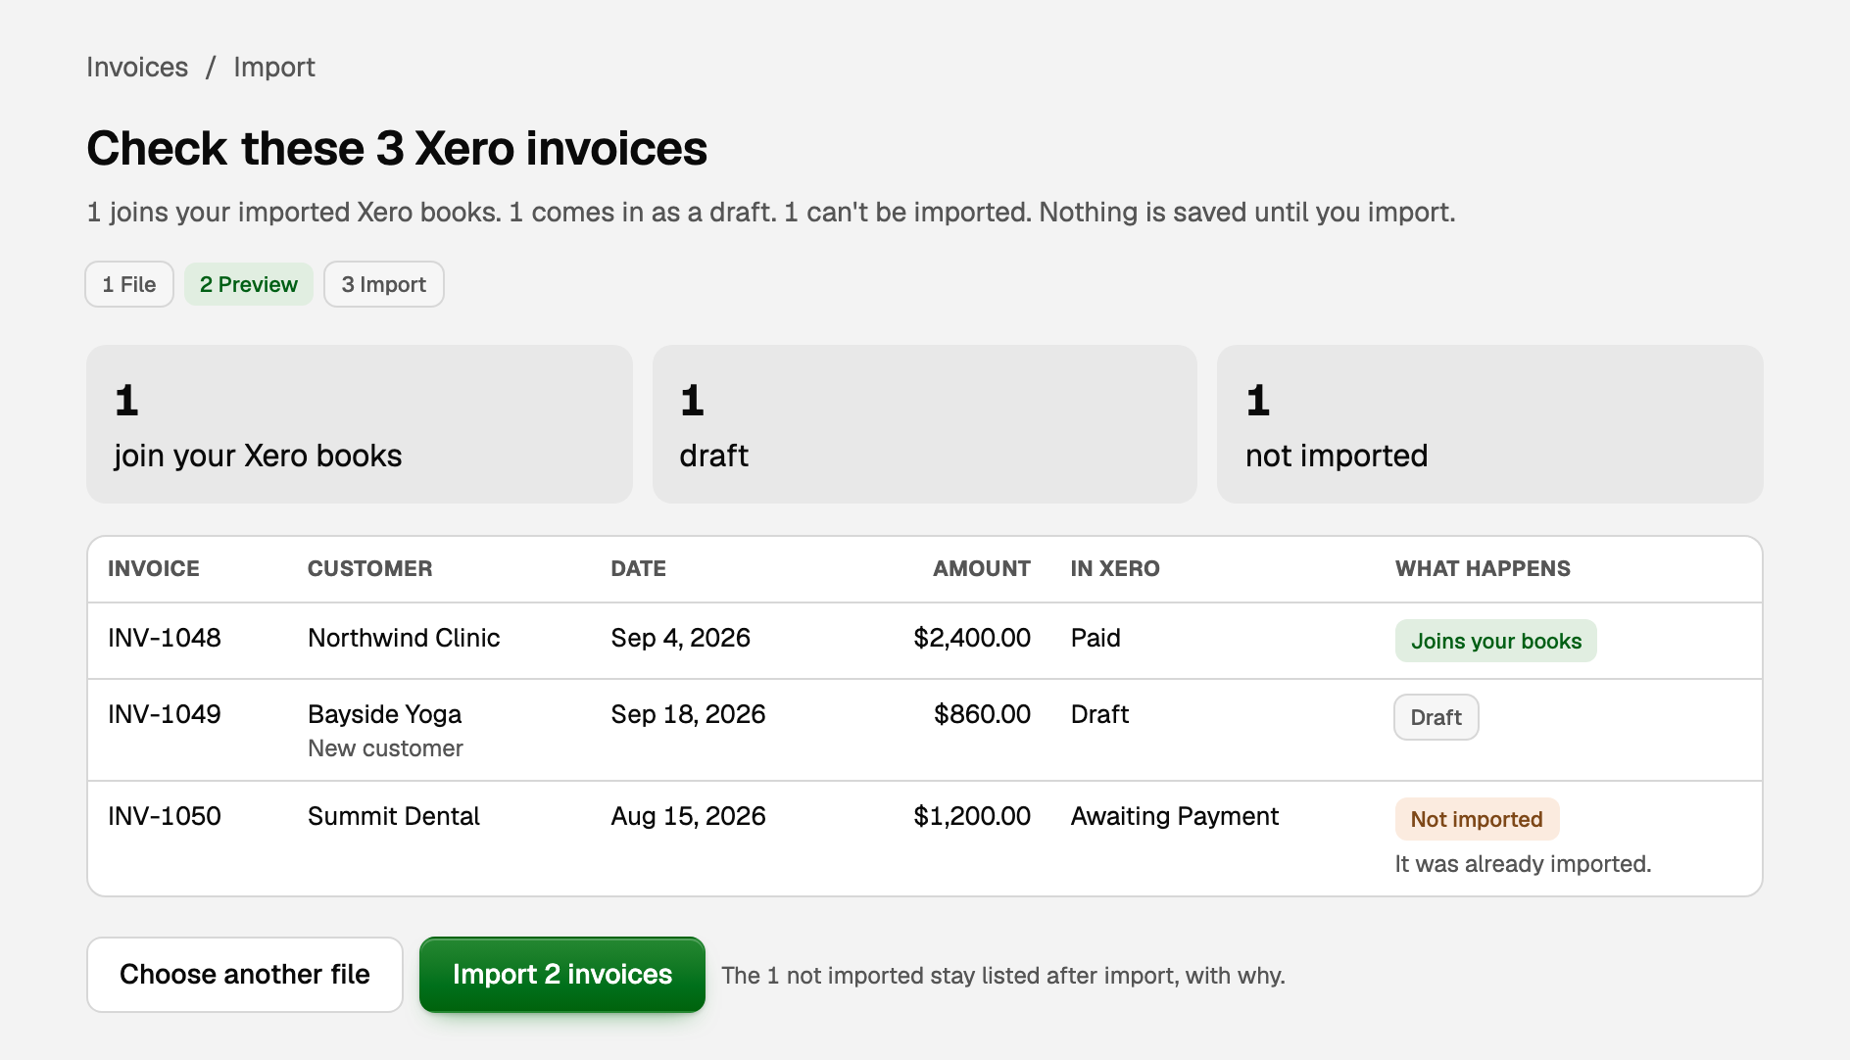Open the 3 Import step
1850x1060 pixels.
pyautogui.click(x=384, y=284)
